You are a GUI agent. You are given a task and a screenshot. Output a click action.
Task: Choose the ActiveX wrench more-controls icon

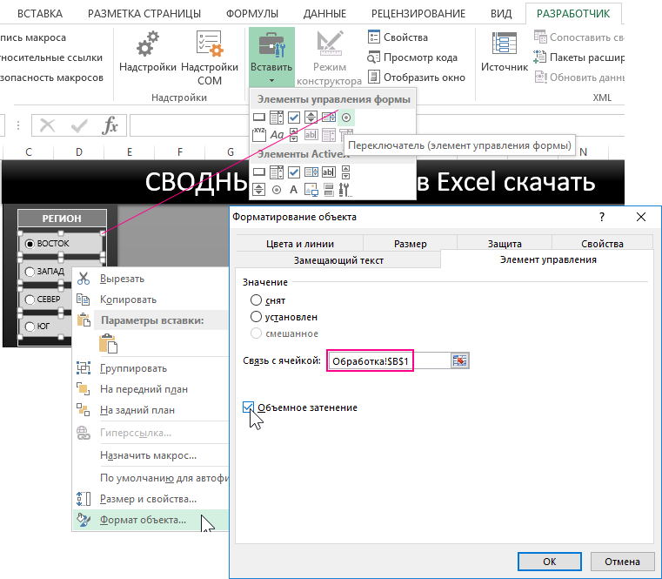(x=346, y=189)
